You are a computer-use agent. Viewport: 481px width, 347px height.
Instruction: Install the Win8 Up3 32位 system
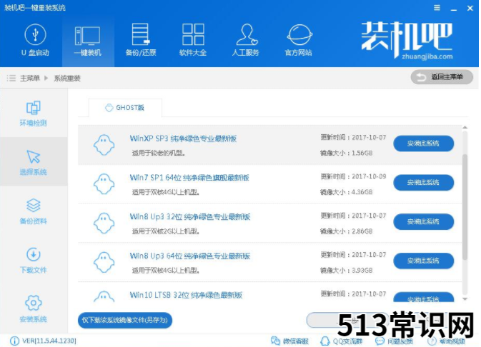tap(423, 221)
